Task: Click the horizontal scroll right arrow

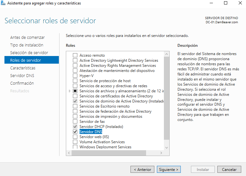Action: click(x=161, y=153)
